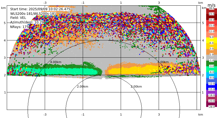The width and height of the screenshot is (217, 118).
Task: Click the top axis '-3' tick label
Action: [45, 3]
